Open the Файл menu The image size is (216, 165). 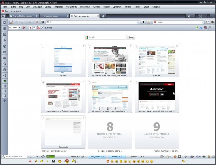[5, 7]
